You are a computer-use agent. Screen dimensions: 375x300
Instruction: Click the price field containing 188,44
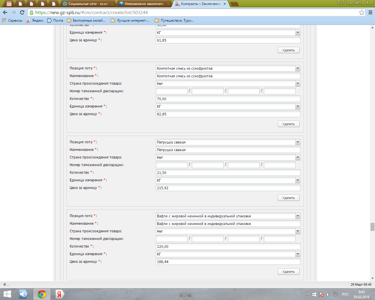[x=228, y=262]
